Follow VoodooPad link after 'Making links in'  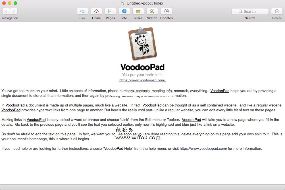pyautogui.click(x=36, y=120)
